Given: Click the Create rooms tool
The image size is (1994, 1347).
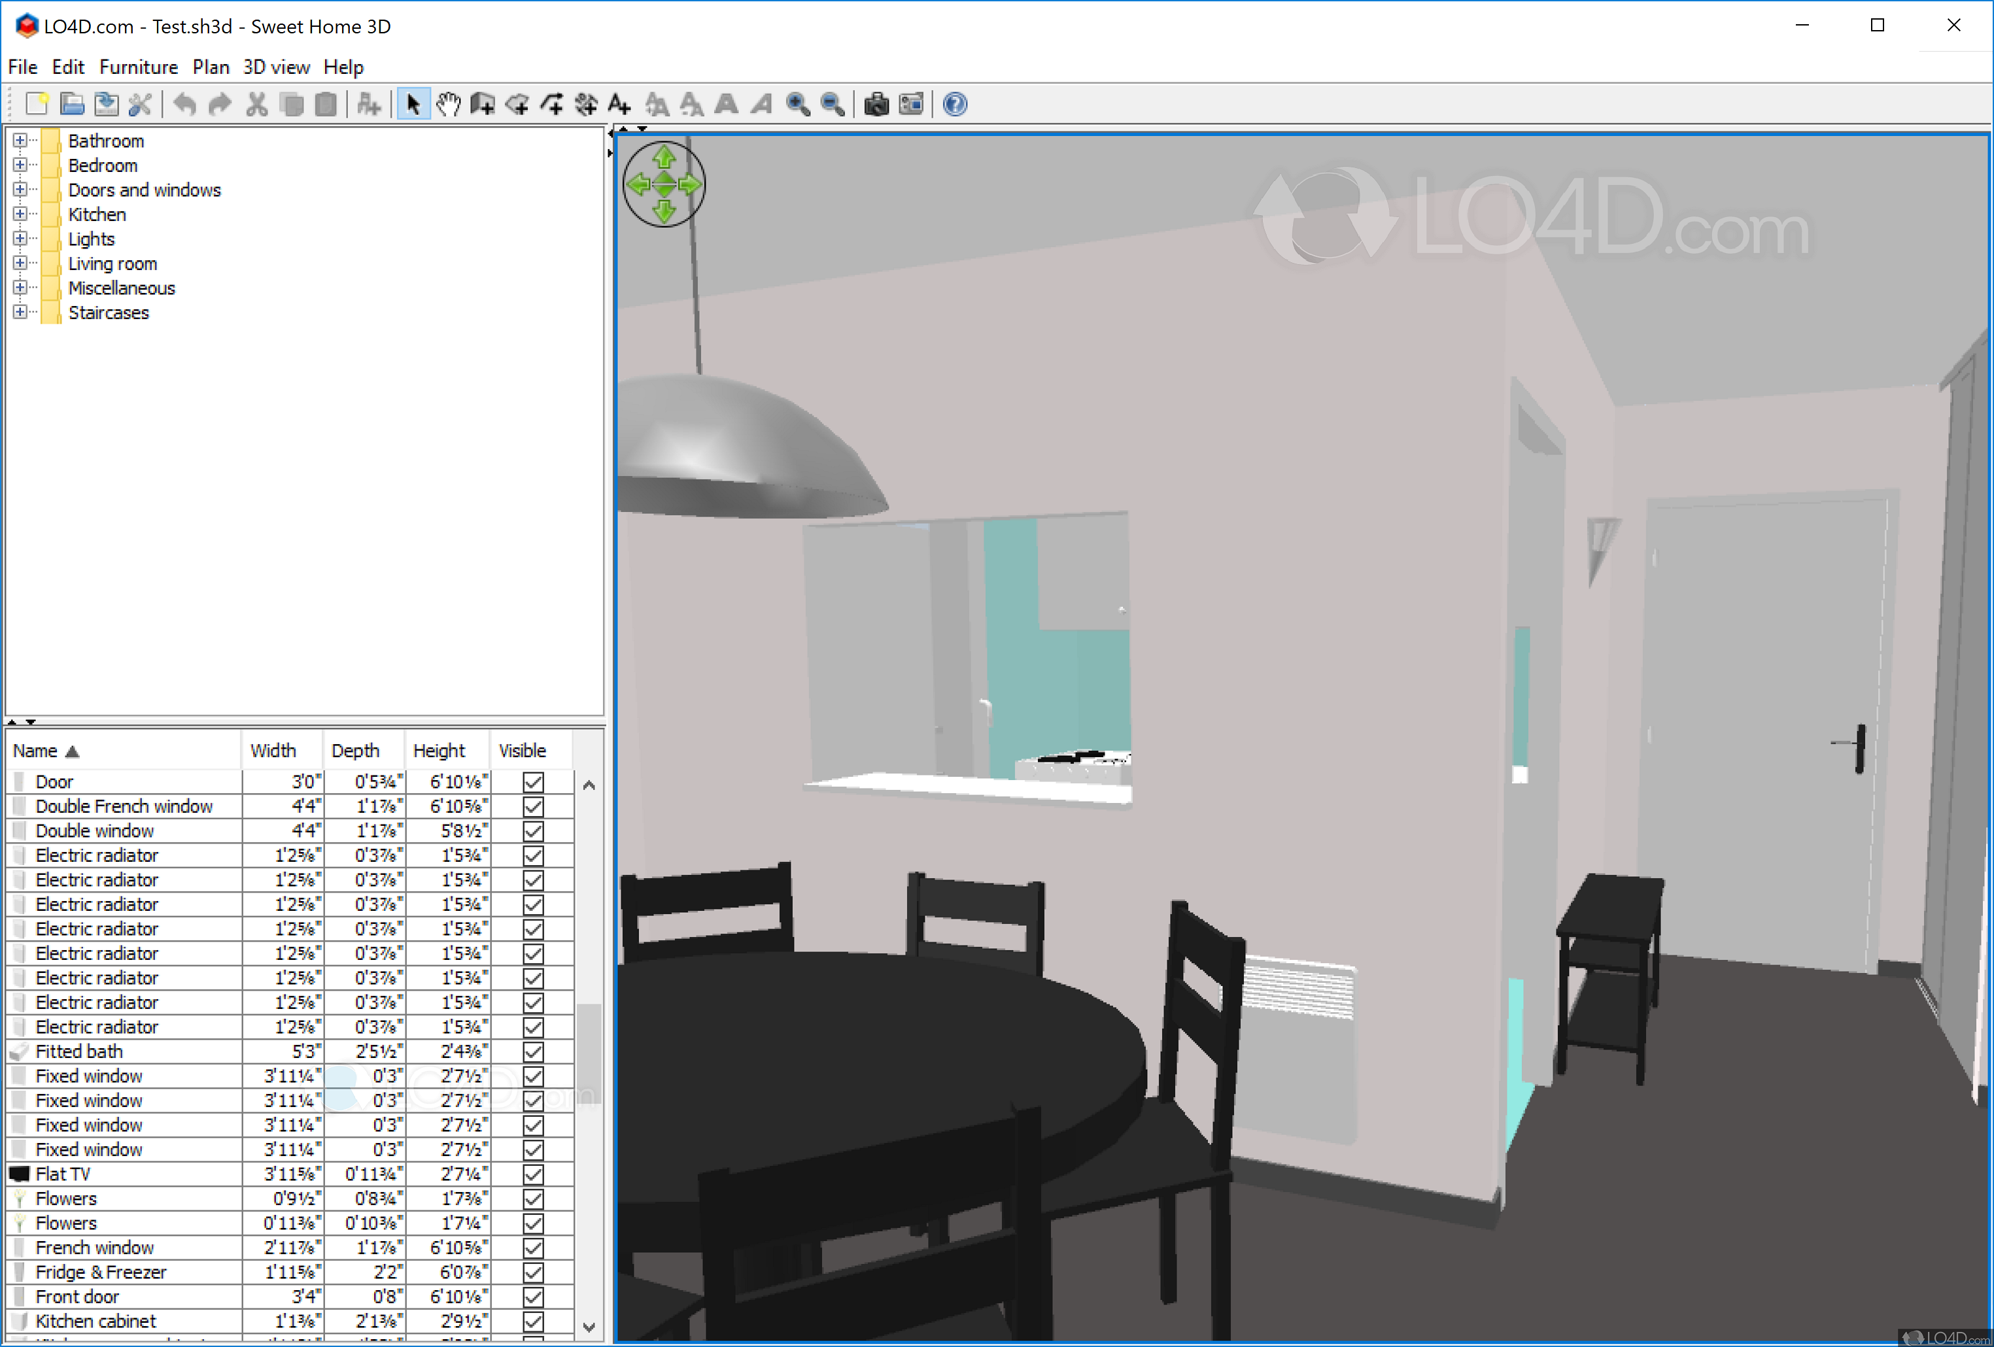Looking at the screenshot, I should tap(517, 105).
